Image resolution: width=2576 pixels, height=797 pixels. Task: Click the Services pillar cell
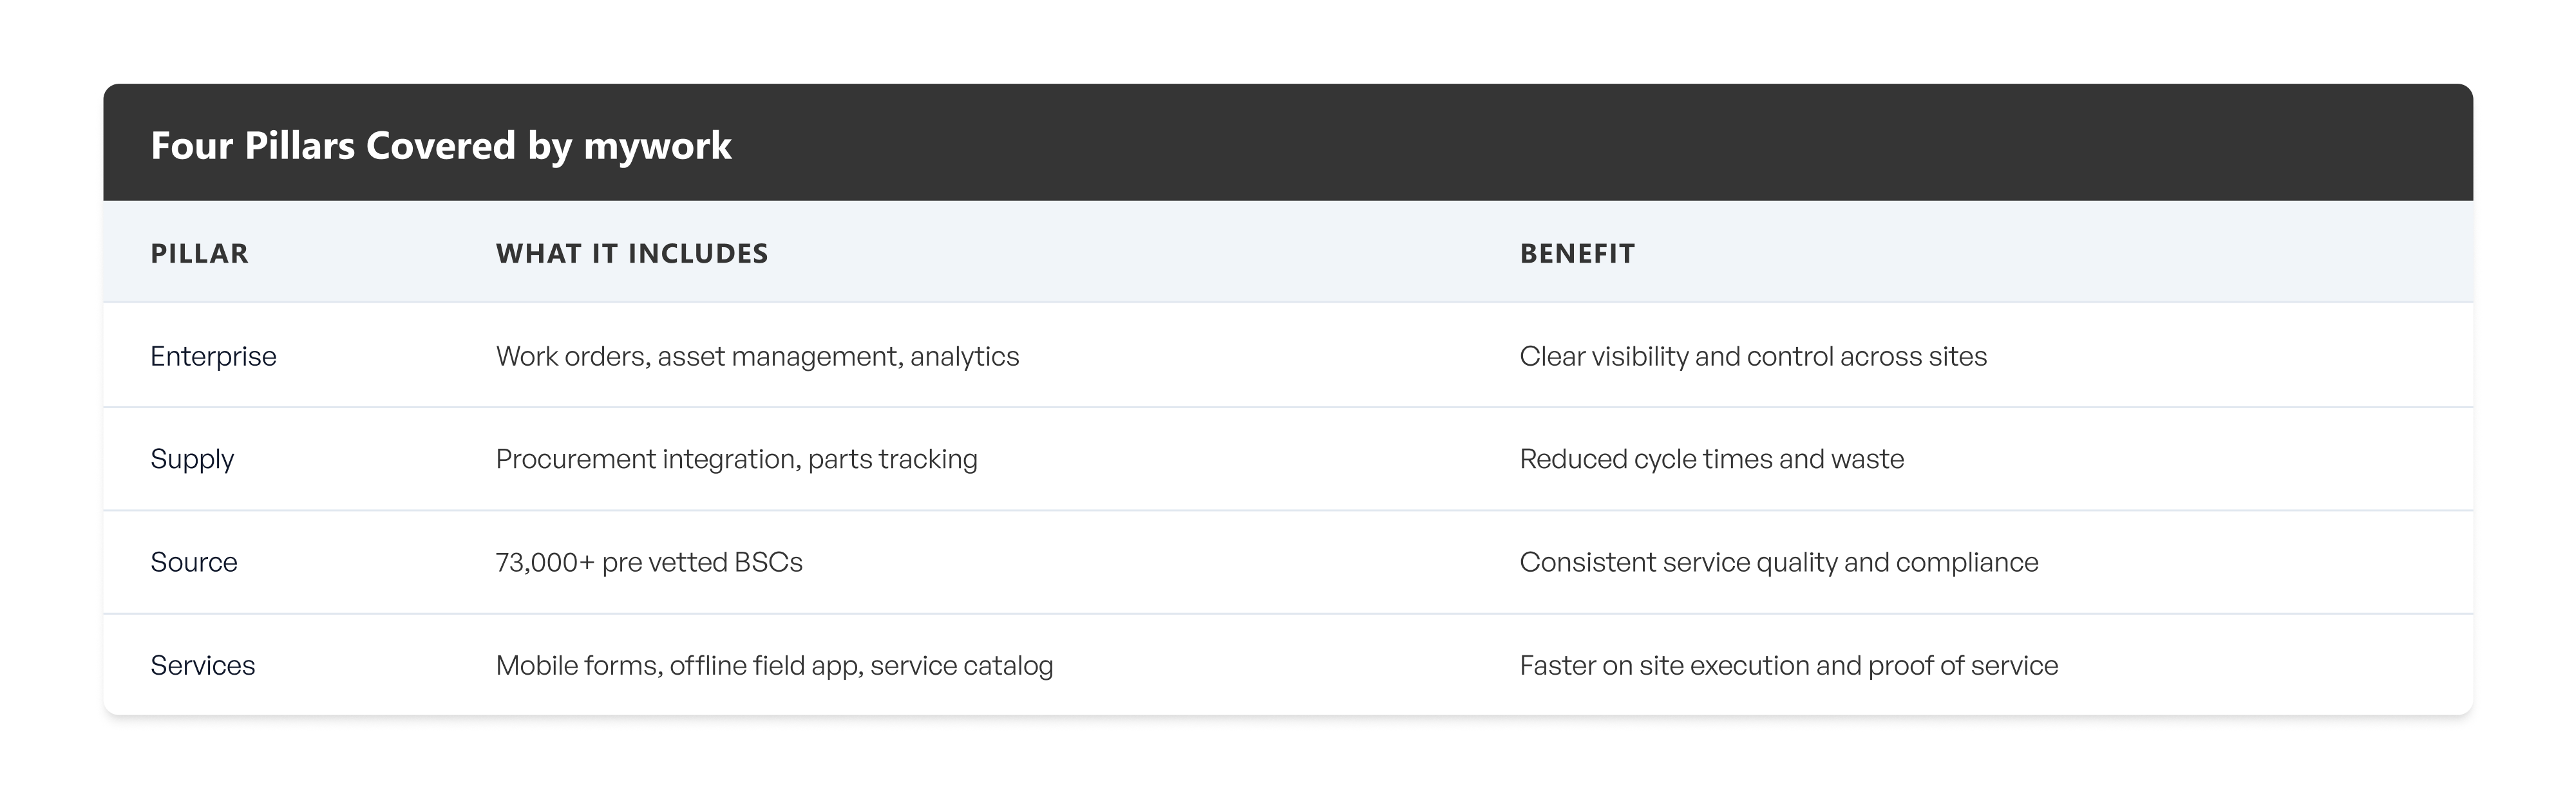pos(203,665)
